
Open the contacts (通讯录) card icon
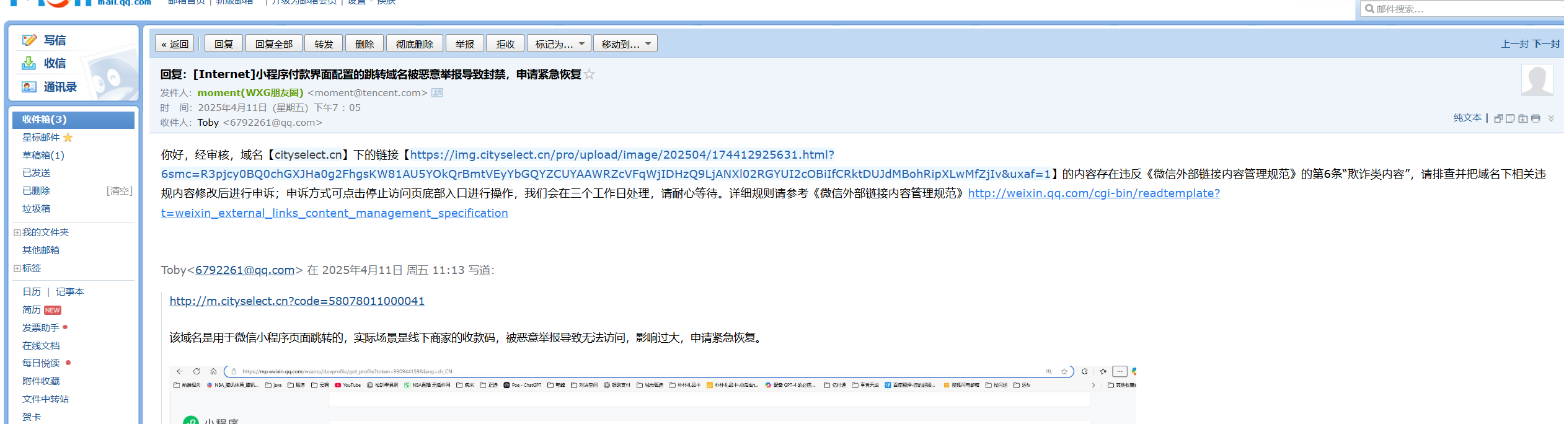coord(29,87)
